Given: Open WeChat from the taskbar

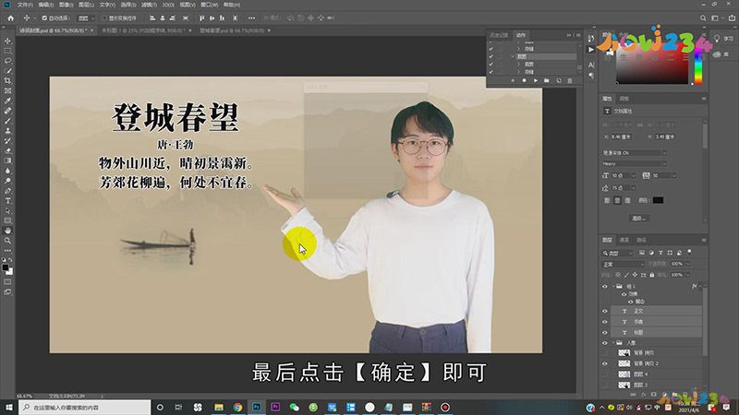Looking at the screenshot, I should coord(295,408).
